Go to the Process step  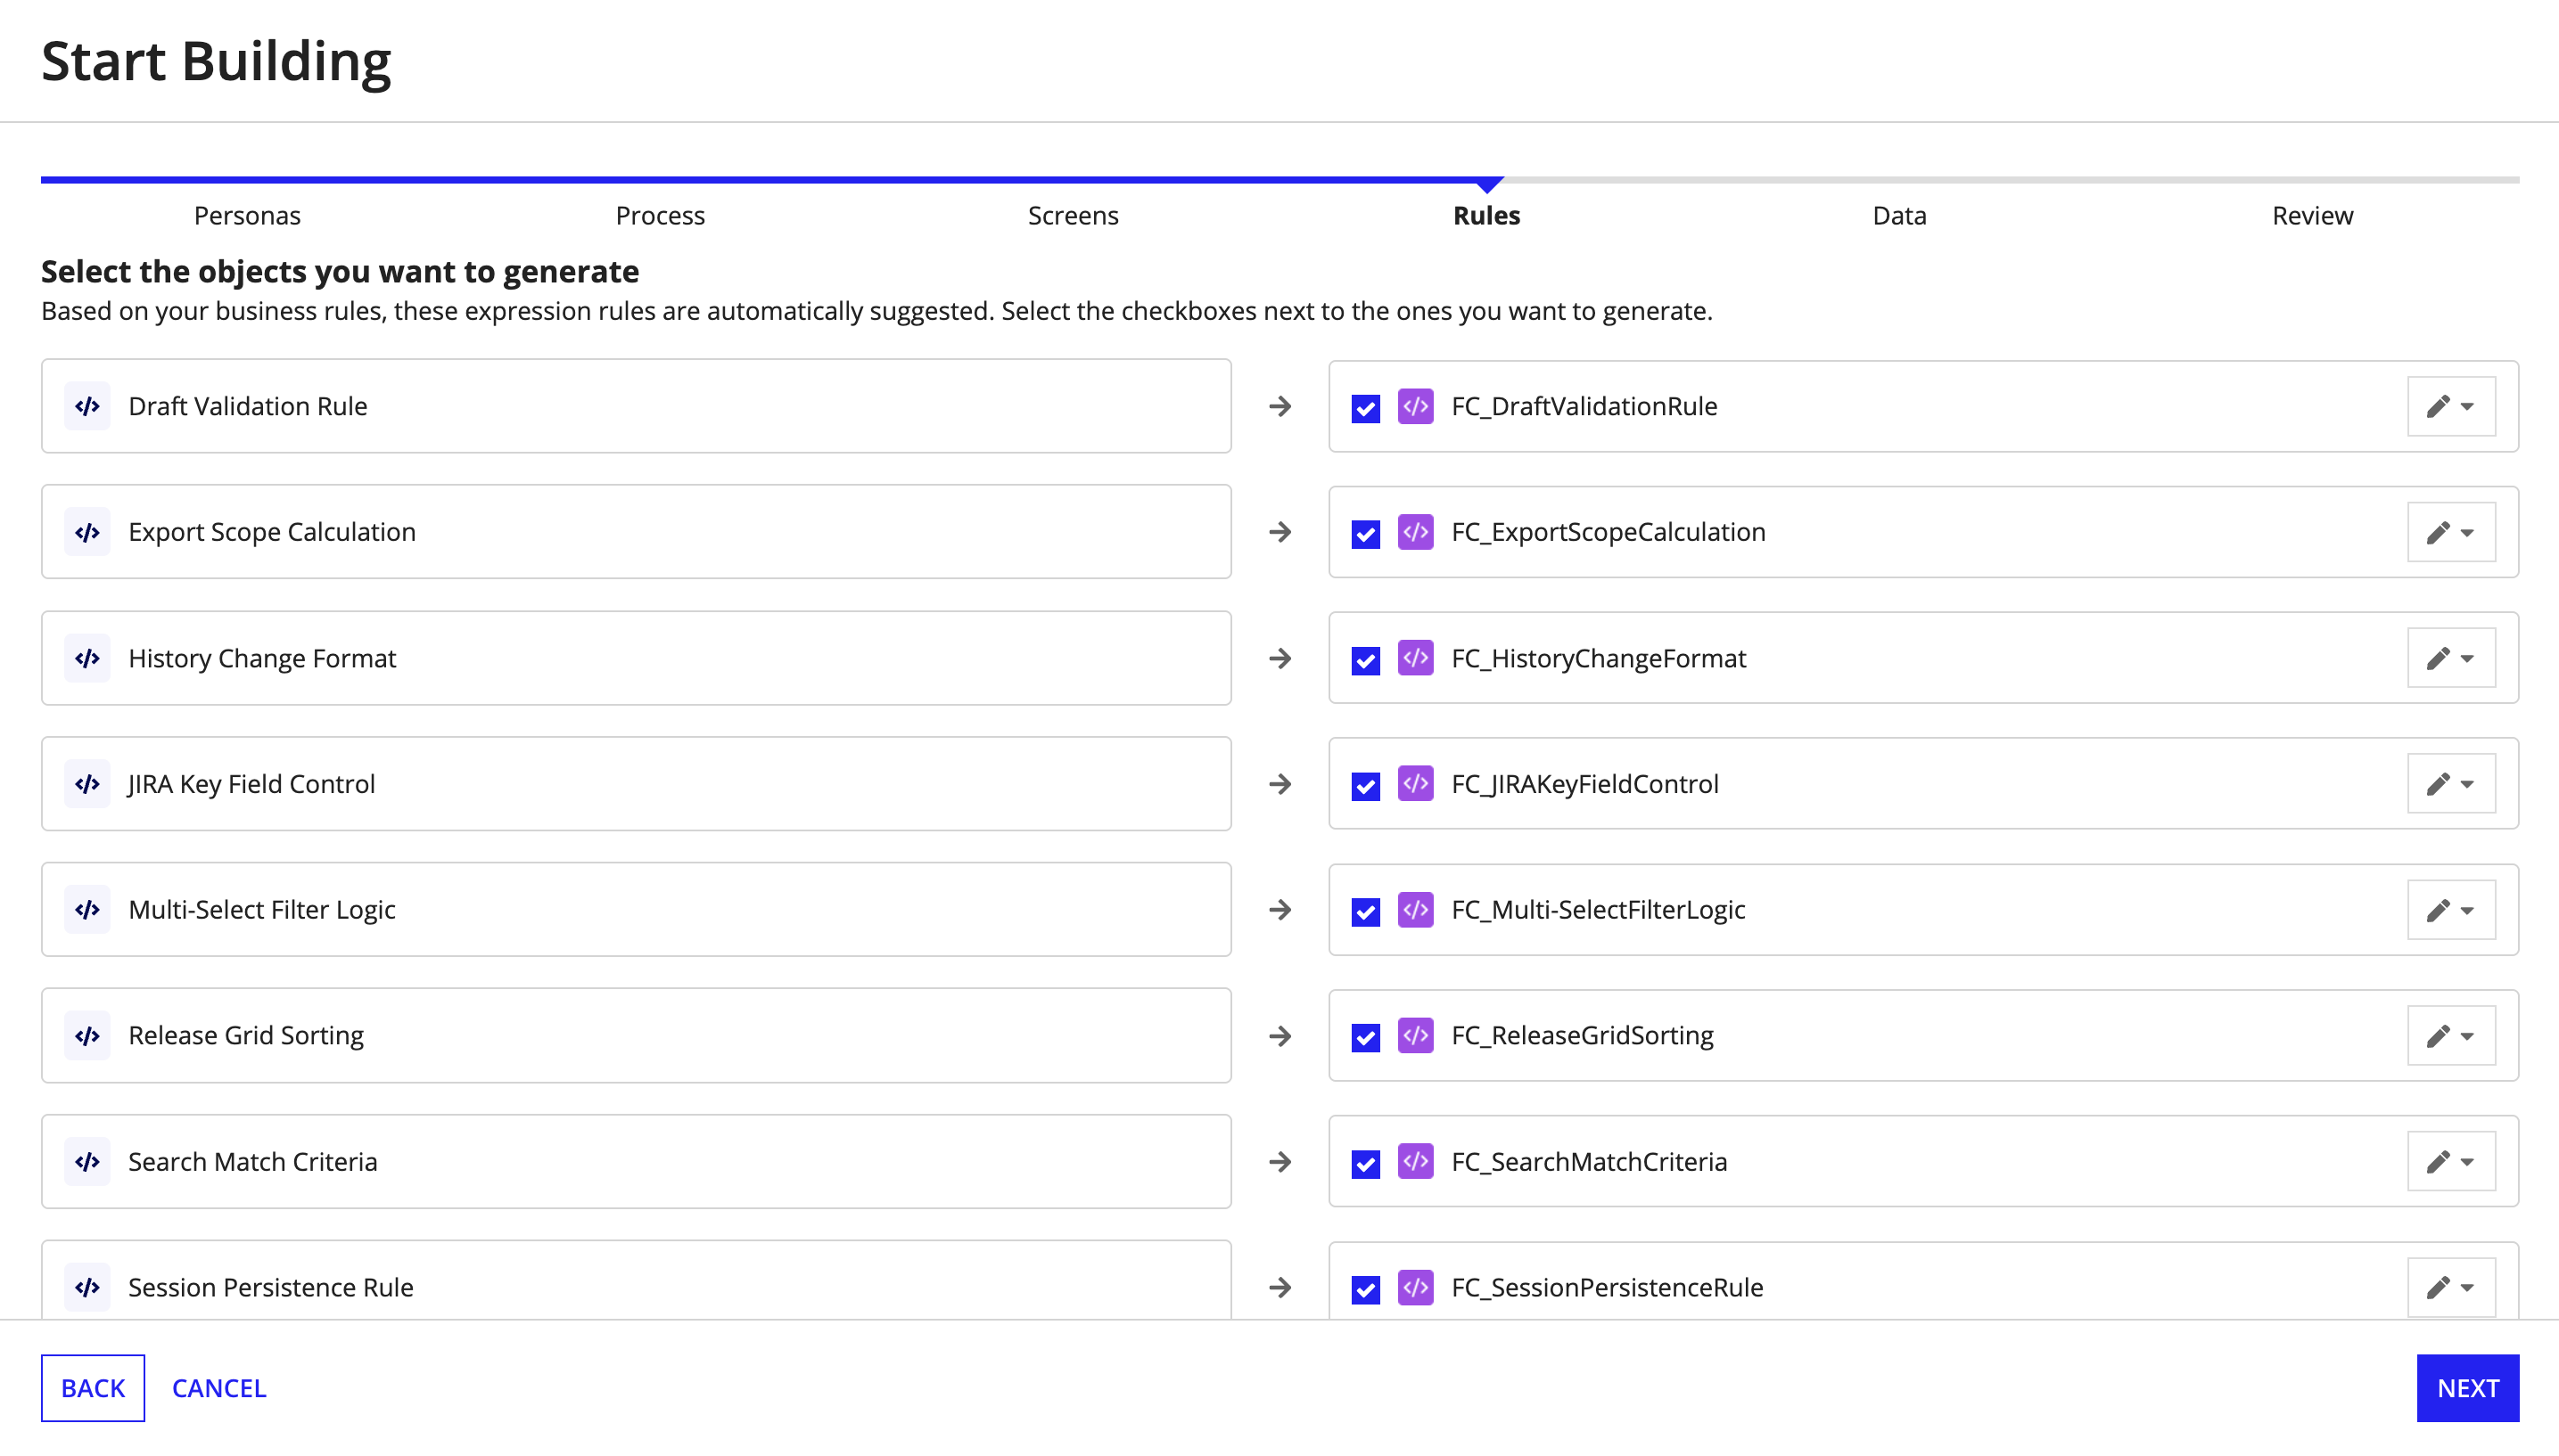tap(661, 216)
